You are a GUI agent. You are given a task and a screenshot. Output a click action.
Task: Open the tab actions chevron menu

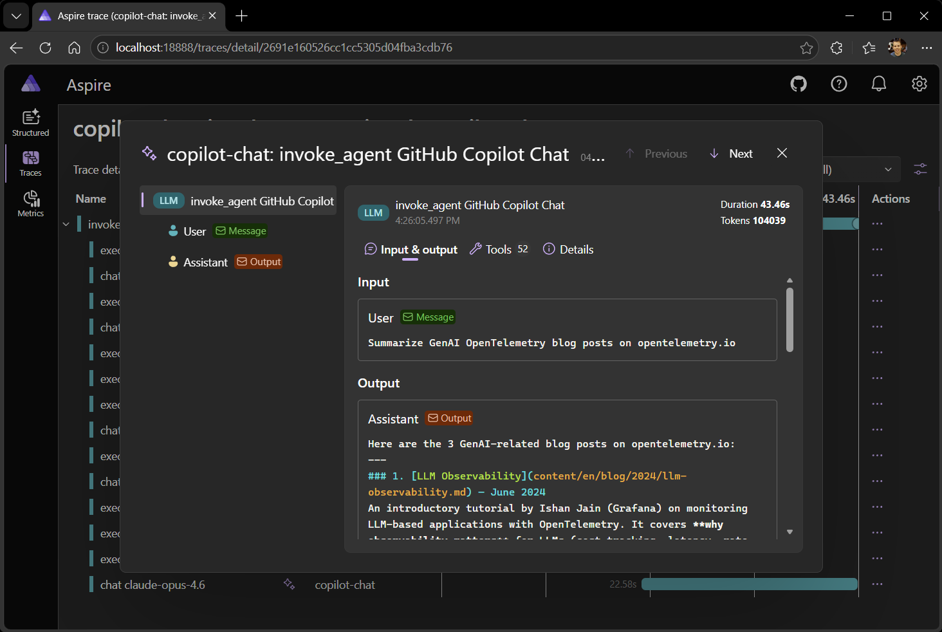pyautogui.click(x=16, y=16)
